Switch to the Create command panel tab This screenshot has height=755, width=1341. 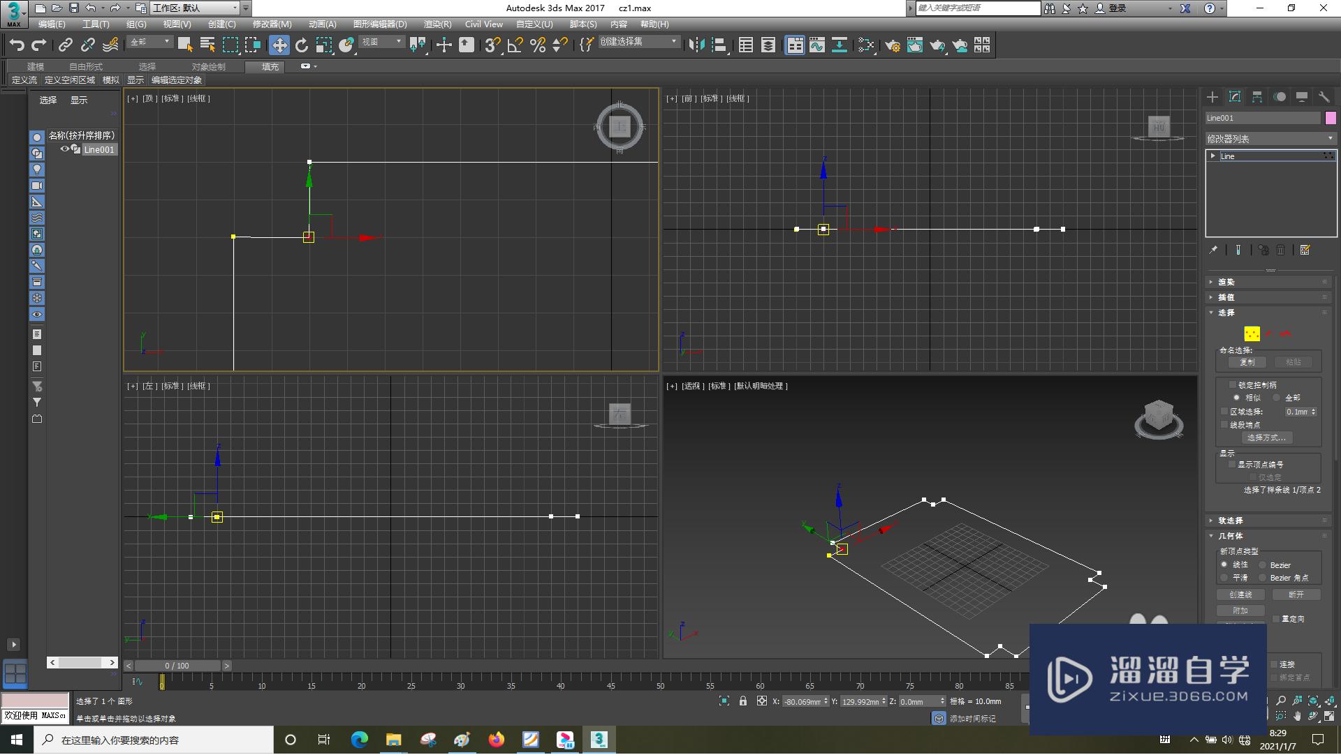[1212, 97]
